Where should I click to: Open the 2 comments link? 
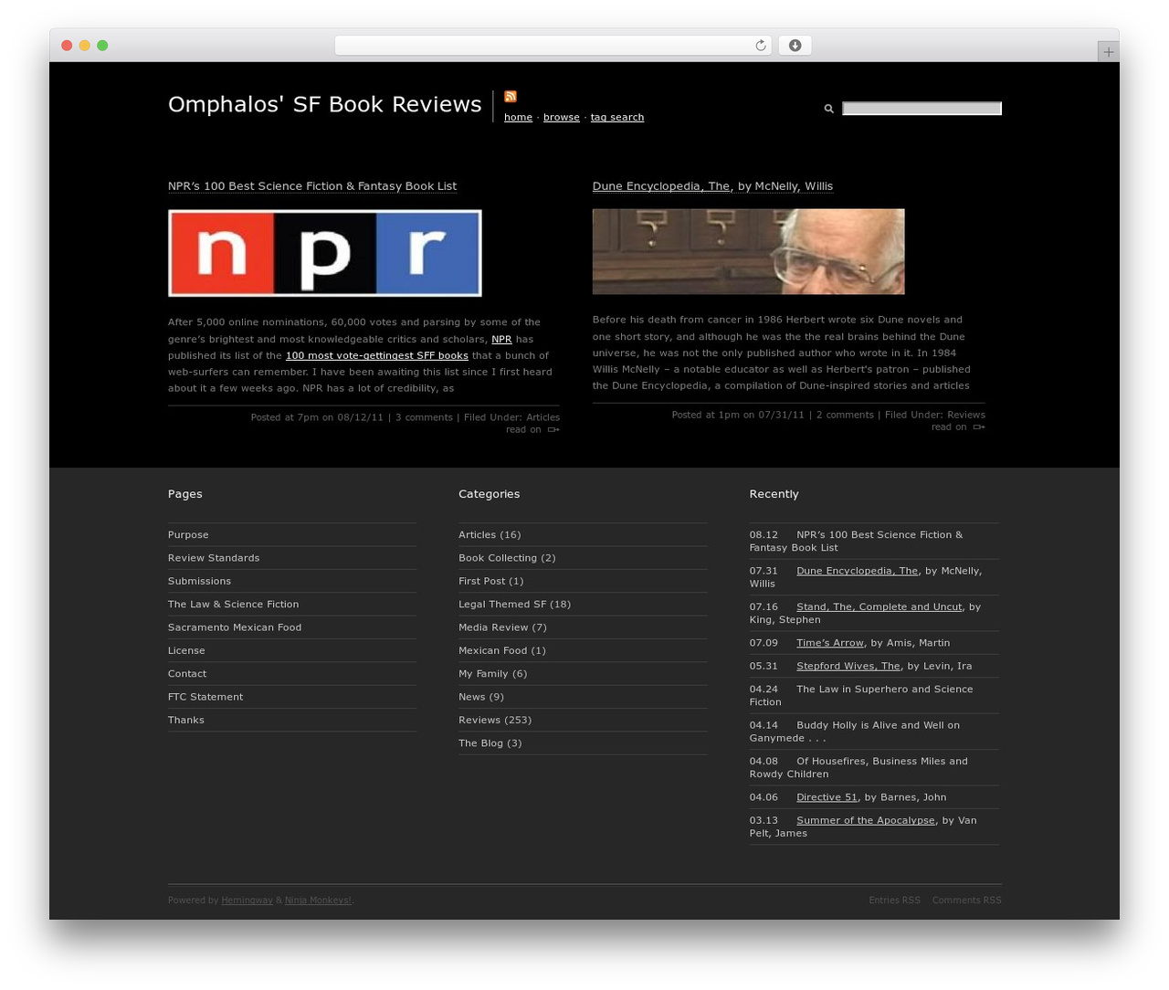(x=845, y=415)
